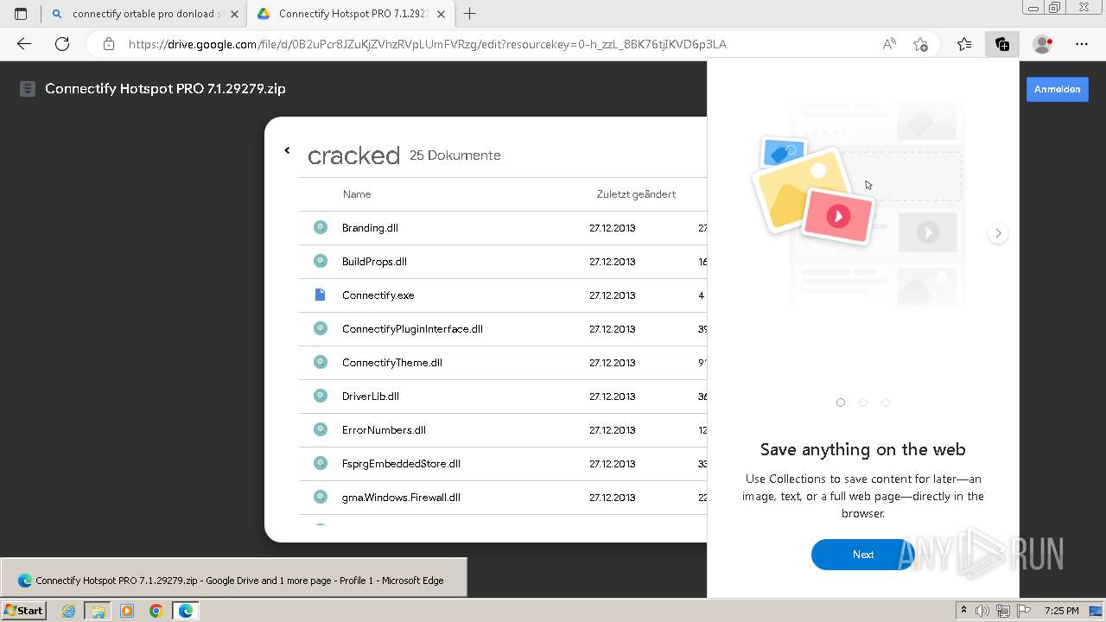Select second Collections intro page dot

pos(863,403)
